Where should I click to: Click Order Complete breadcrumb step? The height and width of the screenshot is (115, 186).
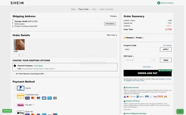click(x=106, y=9)
